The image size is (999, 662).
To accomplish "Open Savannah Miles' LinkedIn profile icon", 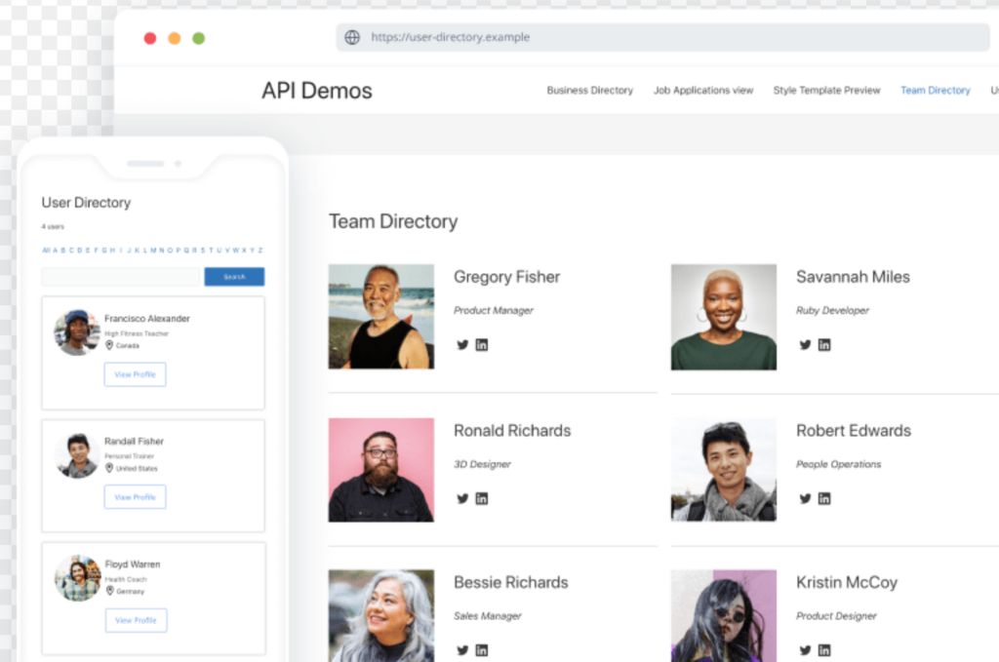I will tap(824, 344).
